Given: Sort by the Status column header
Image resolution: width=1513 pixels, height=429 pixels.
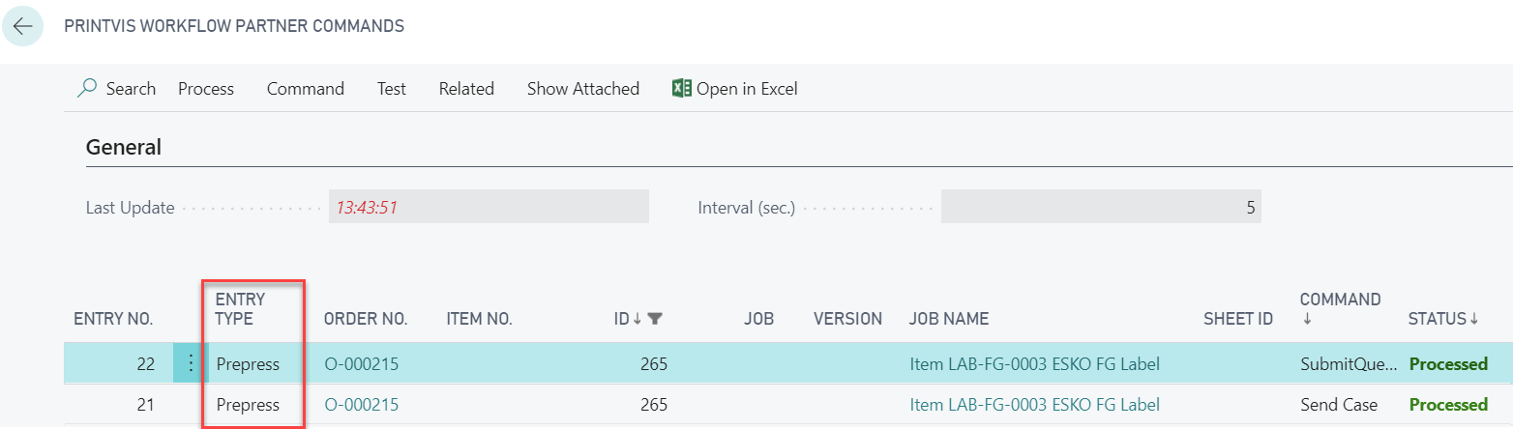Looking at the screenshot, I should pyautogui.click(x=1442, y=319).
